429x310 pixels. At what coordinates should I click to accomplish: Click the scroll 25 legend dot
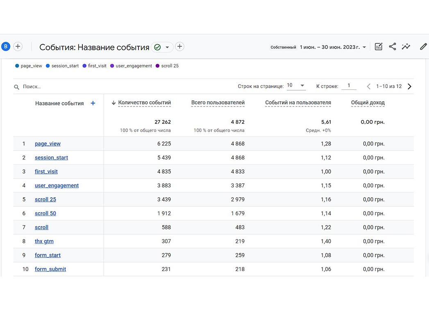158,66
